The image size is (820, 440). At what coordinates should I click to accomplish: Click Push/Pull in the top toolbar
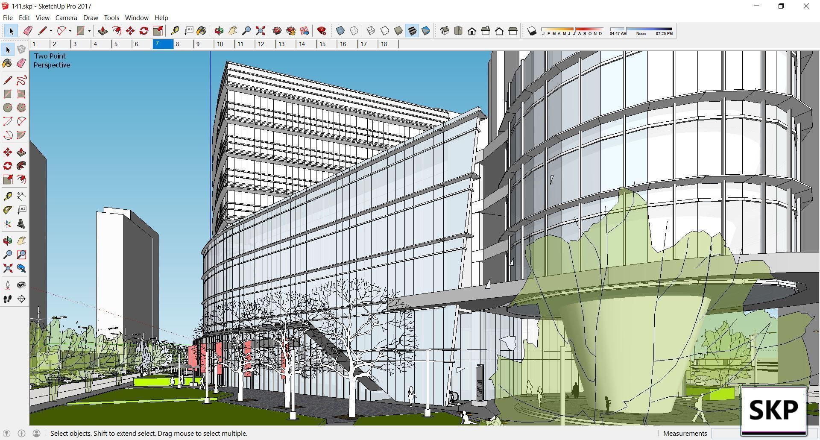click(102, 31)
